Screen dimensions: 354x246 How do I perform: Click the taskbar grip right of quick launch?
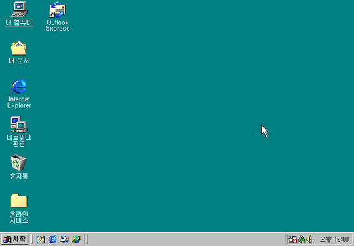tap(87, 239)
